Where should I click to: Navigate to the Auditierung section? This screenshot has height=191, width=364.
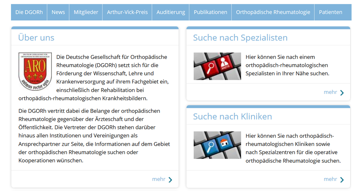tap(171, 12)
